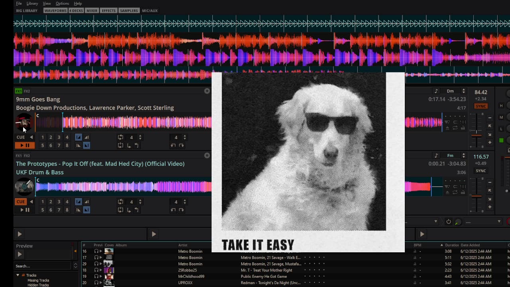Disable FX1 on the 9mm Goes Bang deck
The image size is (510, 287).
(19, 91)
